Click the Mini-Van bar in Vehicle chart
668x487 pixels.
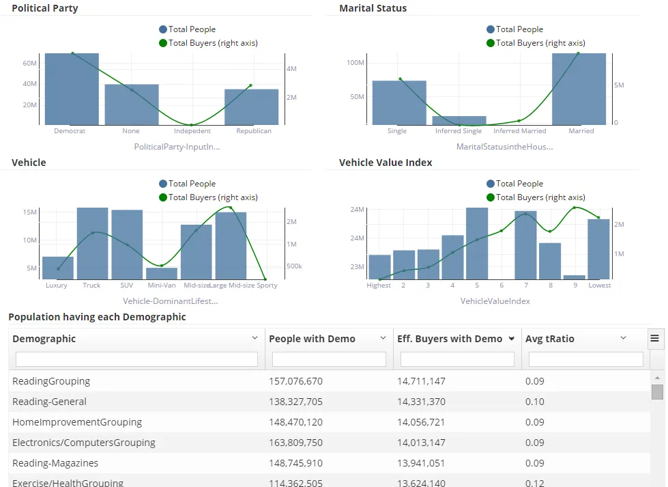(162, 273)
